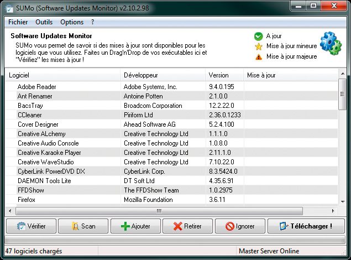Click the Télécharger ! button
The height and width of the screenshot is (260, 351).
pyautogui.click(x=306, y=226)
